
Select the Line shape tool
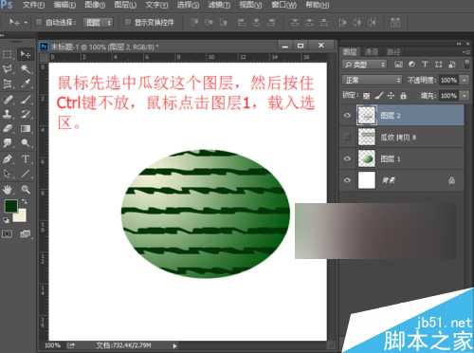click(x=26, y=174)
